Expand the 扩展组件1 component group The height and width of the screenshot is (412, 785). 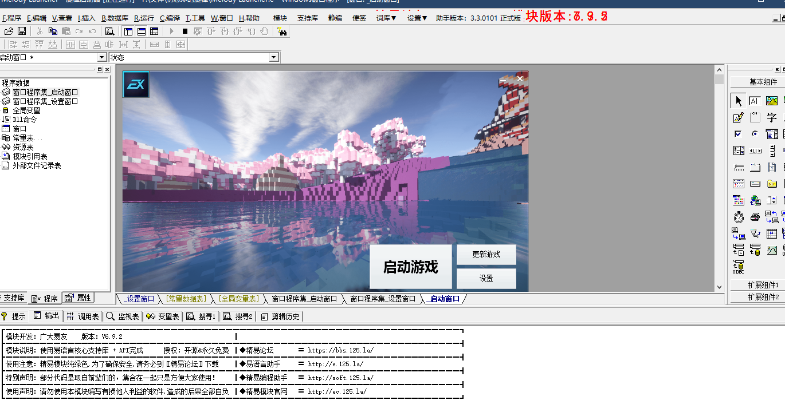(x=763, y=285)
